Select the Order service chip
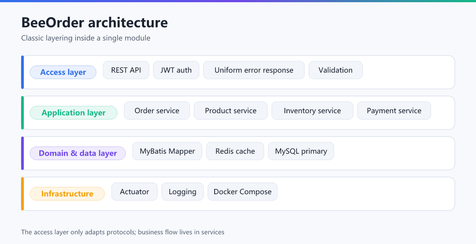This screenshot has height=244, width=476. click(x=157, y=111)
